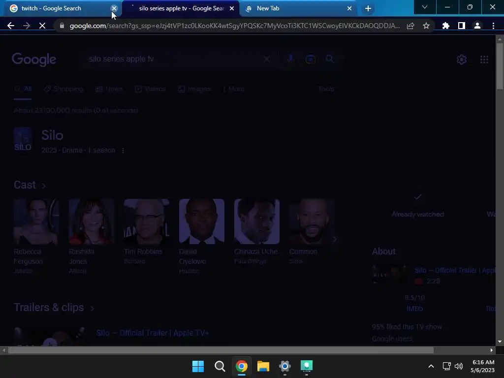
Task: Open search Tools options
Action: (x=326, y=89)
